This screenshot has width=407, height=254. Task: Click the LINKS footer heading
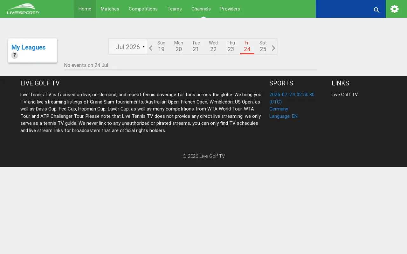click(x=341, y=83)
